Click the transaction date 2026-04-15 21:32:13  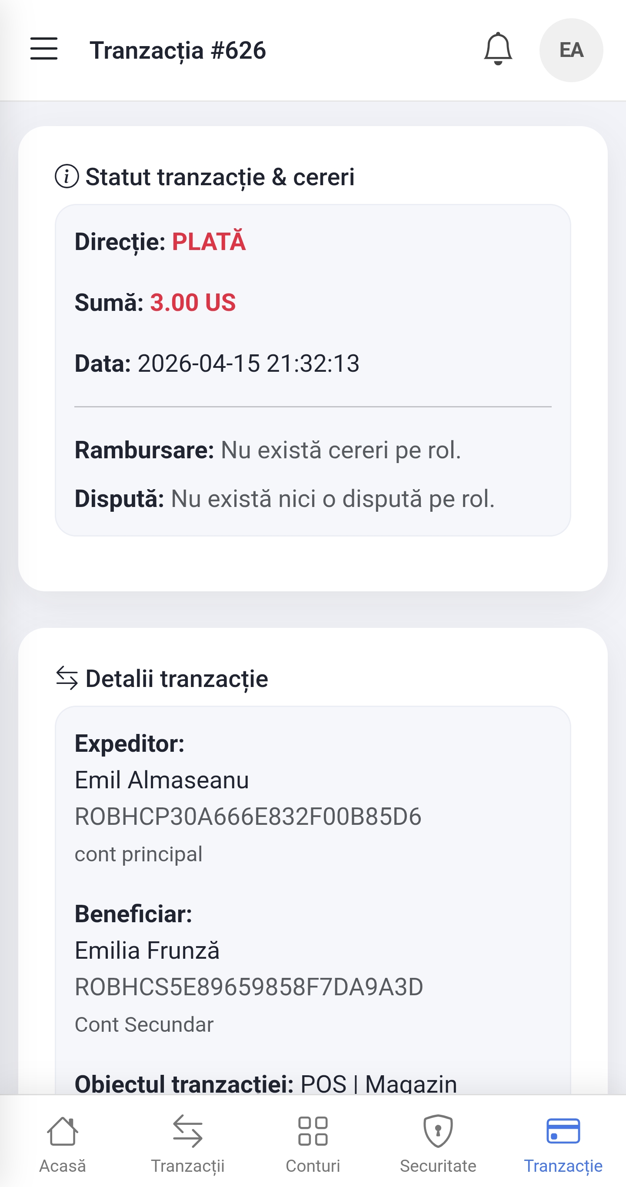(248, 363)
